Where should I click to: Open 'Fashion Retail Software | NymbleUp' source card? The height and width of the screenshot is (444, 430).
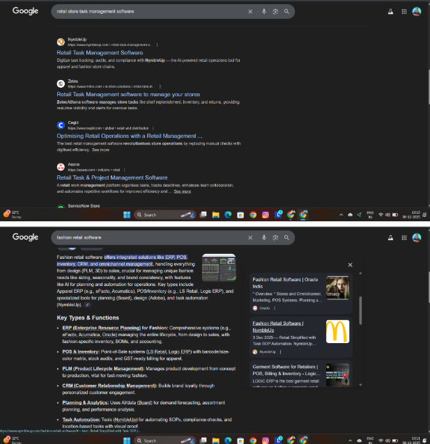click(301, 337)
